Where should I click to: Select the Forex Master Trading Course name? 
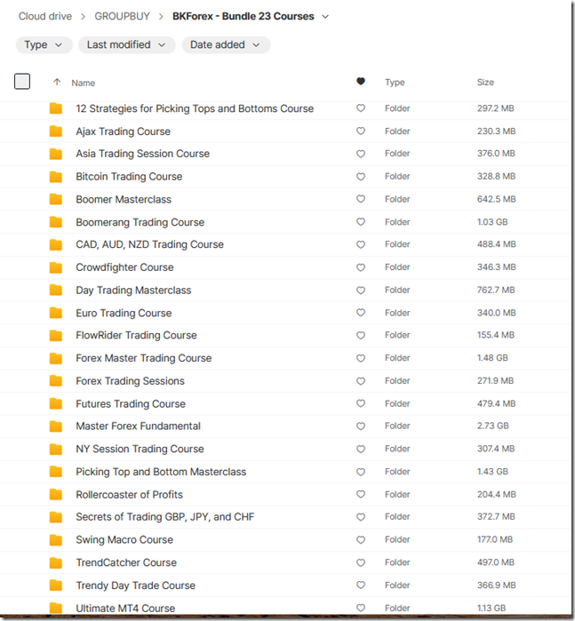coord(144,358)
